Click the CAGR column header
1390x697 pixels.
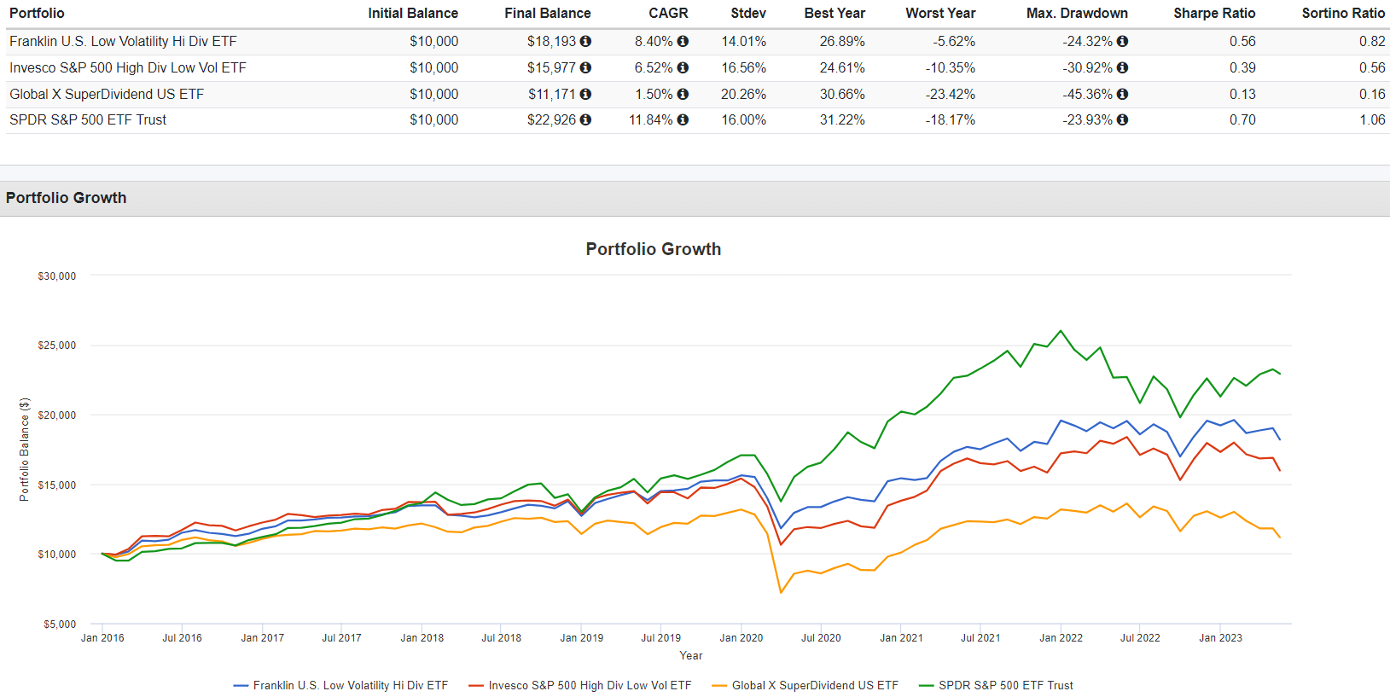pos(668,13)
